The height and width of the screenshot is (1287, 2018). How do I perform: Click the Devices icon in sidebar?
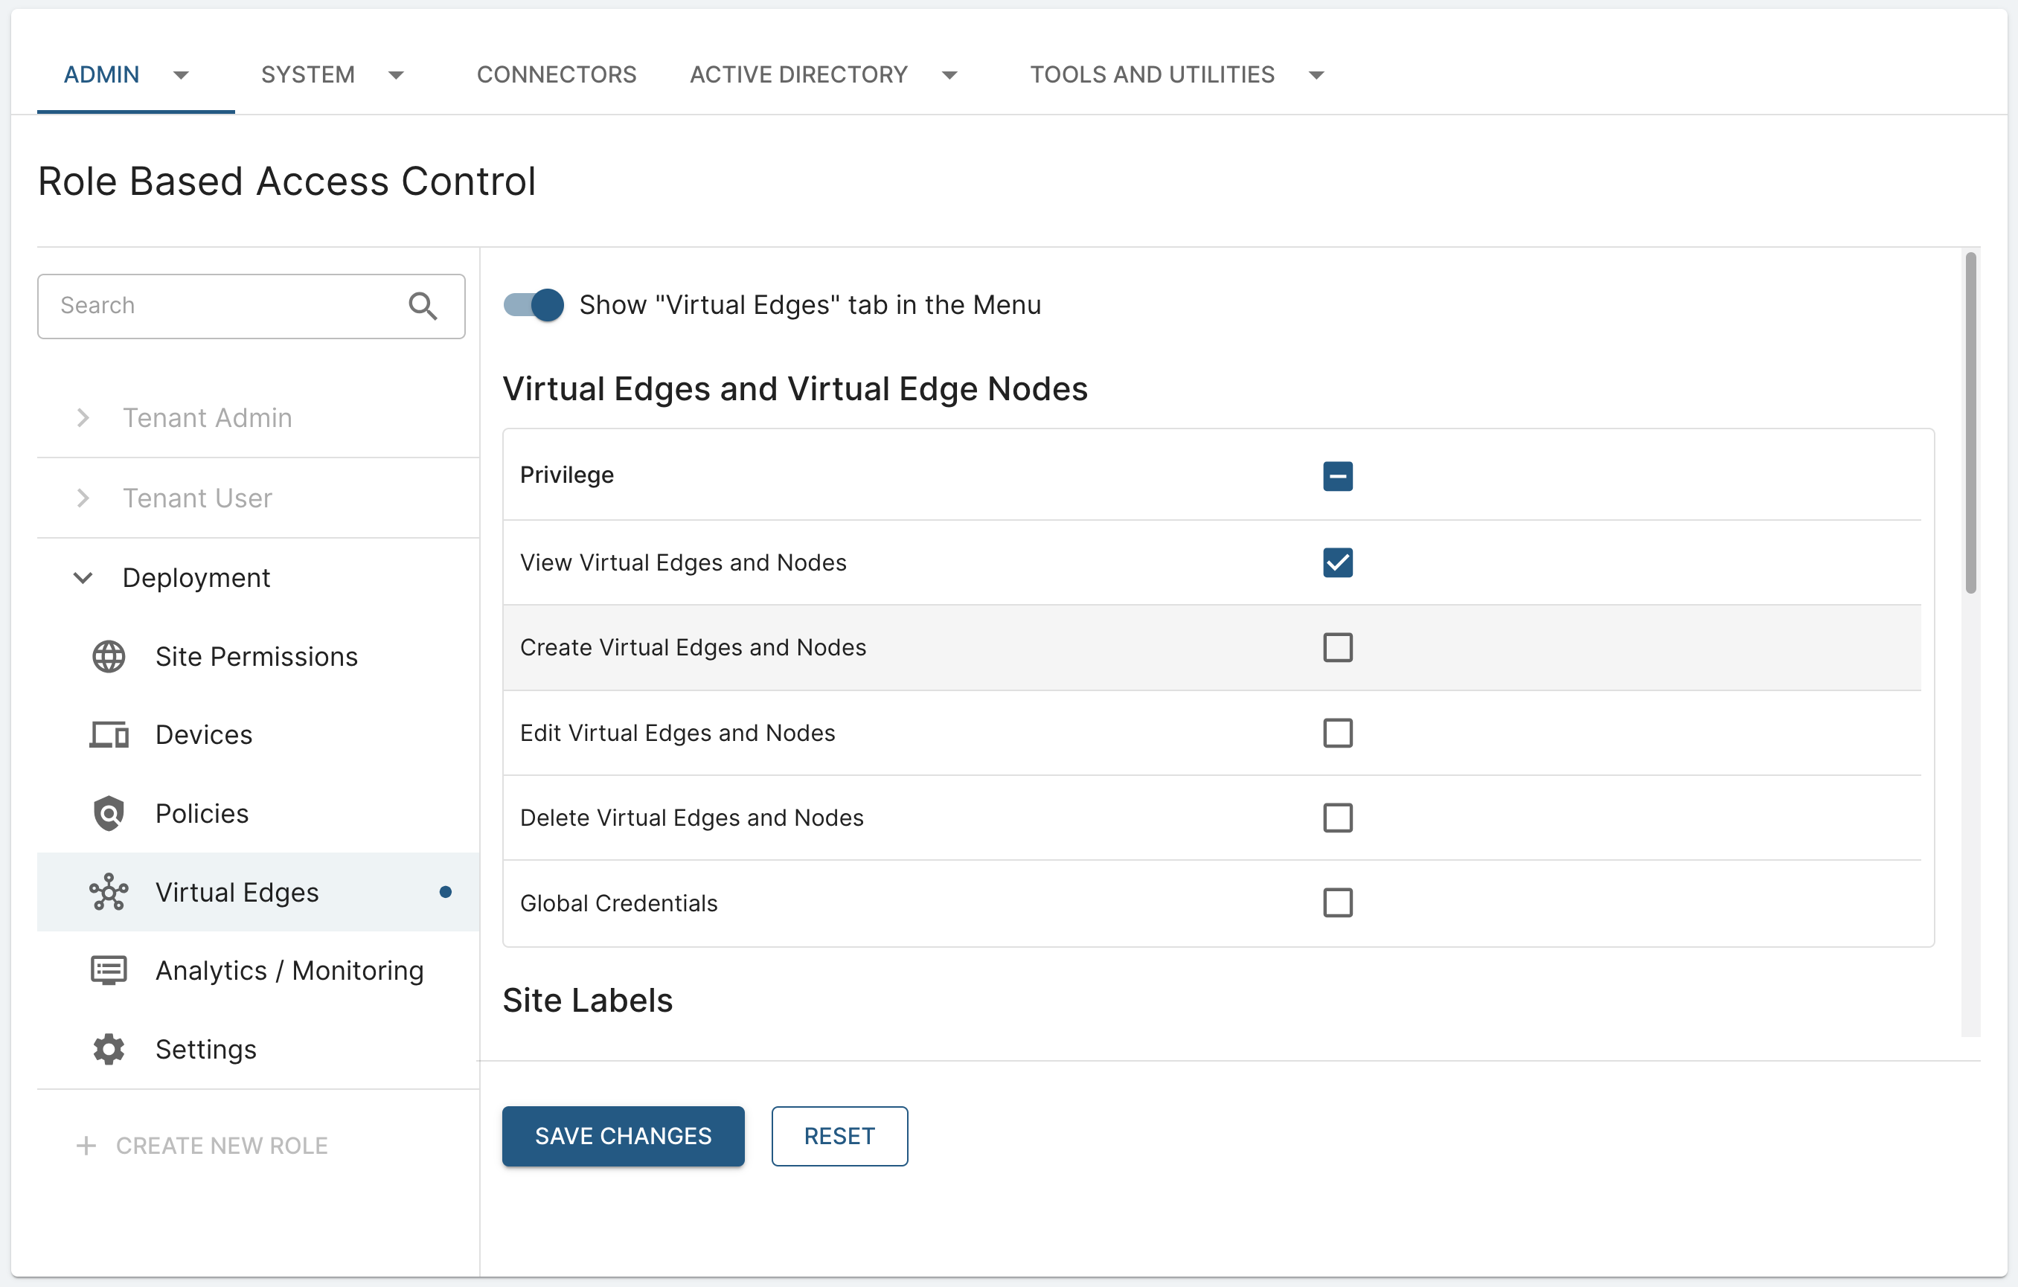pos(108,735)
